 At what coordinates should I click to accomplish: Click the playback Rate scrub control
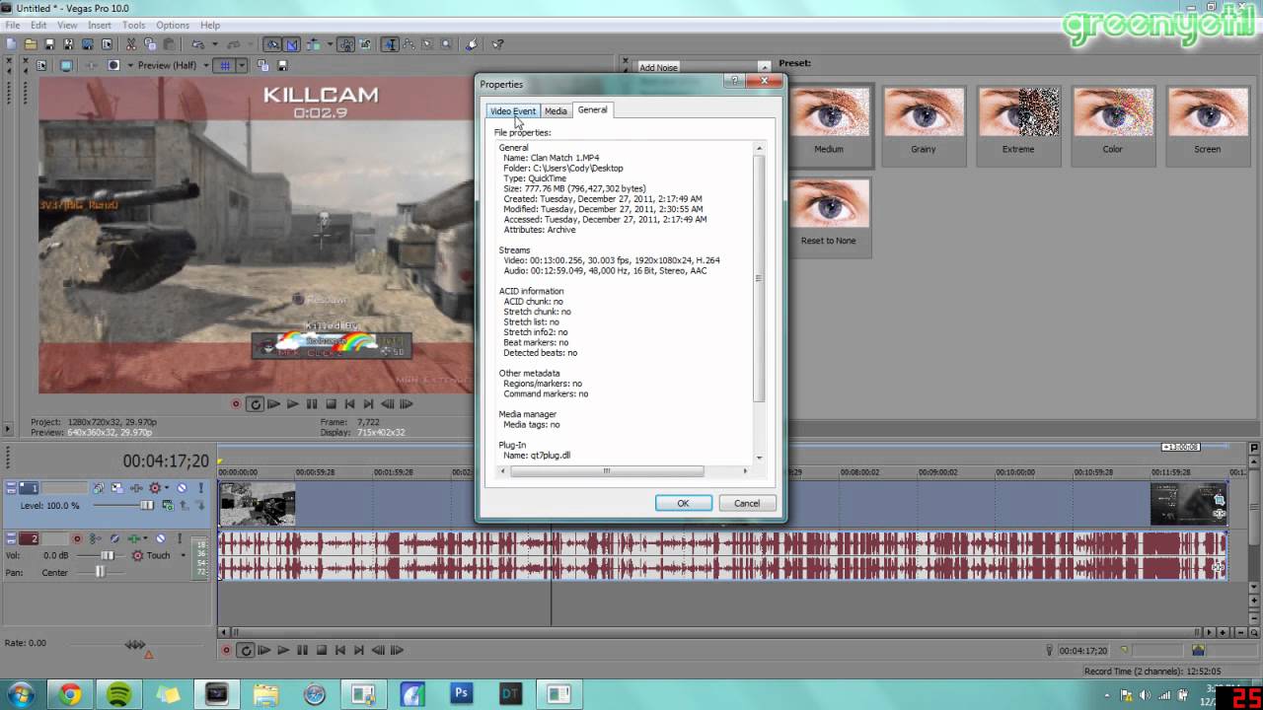(135, 645)
